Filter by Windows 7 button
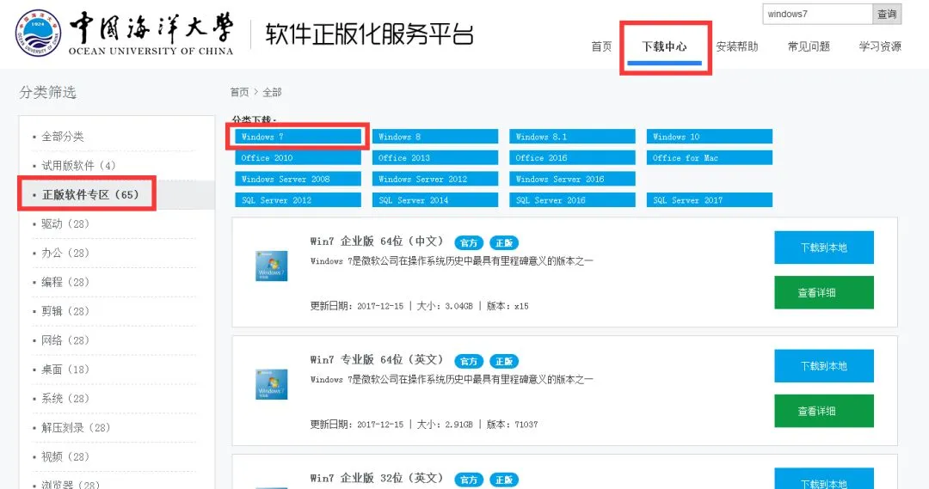 pos(298,137)
